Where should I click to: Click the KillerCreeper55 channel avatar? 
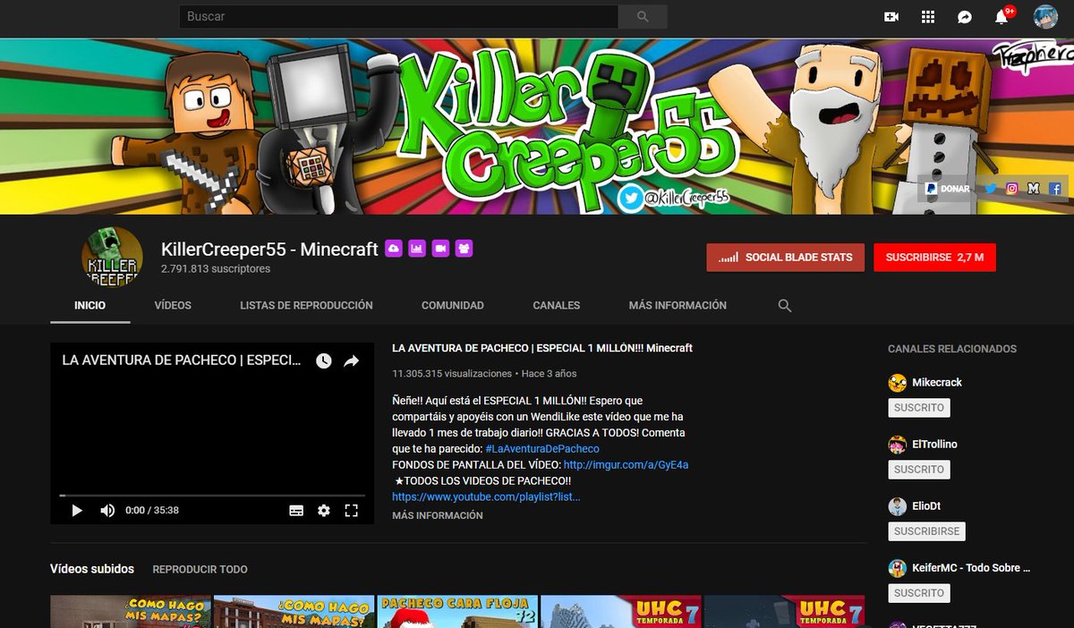point(112,257)
